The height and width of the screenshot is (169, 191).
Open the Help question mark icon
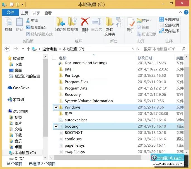(x=186, y=12)
